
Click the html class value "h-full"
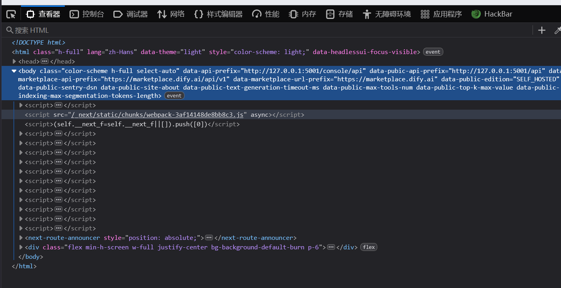tap(71, 52)
